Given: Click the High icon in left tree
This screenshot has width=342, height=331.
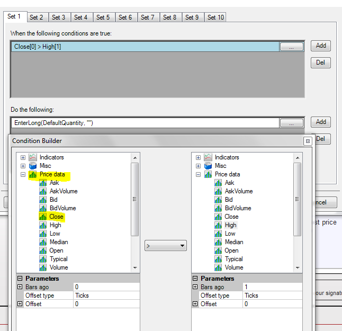Looking at the screenshot, I should pos(43,225).
